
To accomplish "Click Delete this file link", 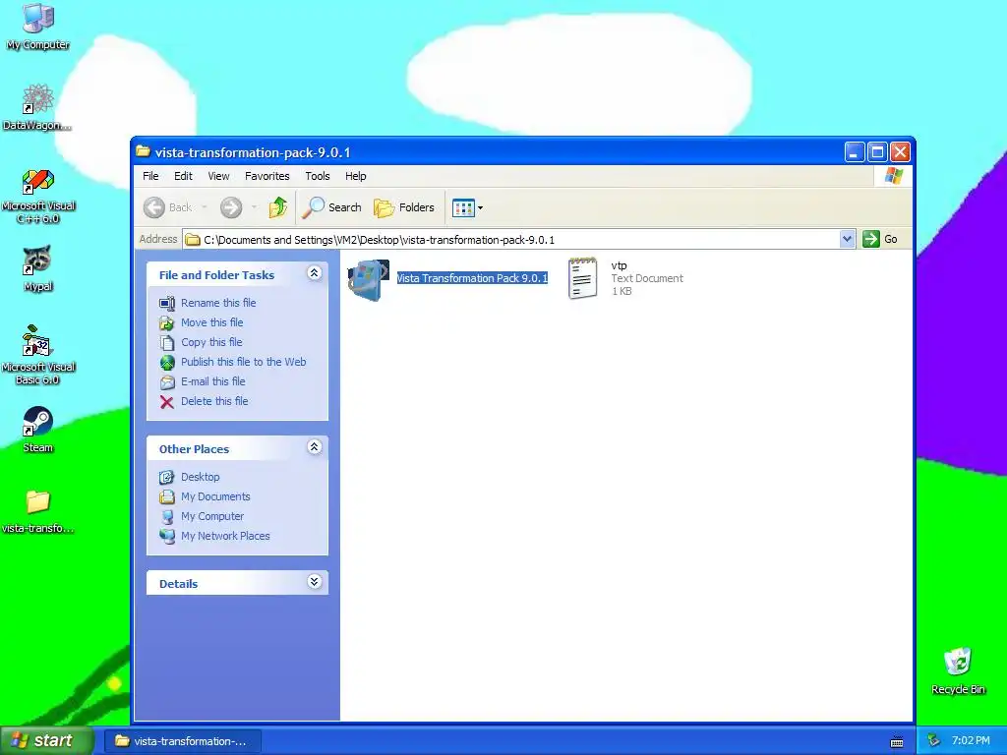I will click(214, 401).
